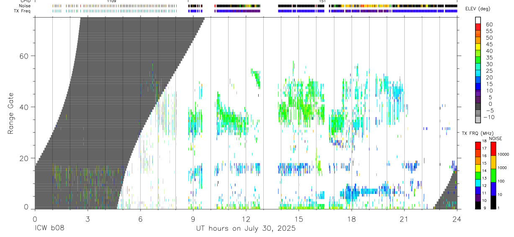Screen dimensions: 514x237
Task: Select the 15 tick on UT hours axis
Action: [x=298, y=219]
